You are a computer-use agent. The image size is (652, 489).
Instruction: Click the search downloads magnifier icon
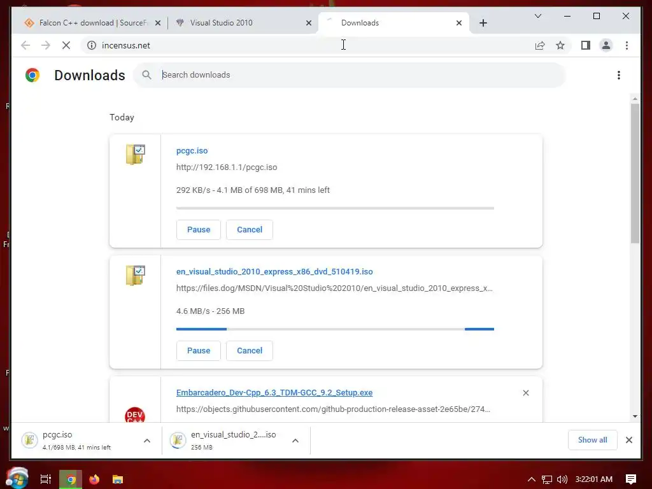146,75
